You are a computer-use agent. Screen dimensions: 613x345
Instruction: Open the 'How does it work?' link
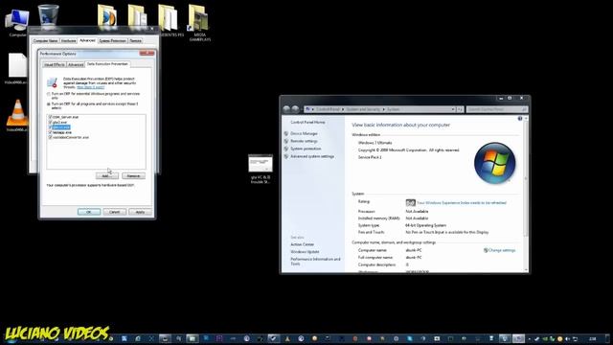pos(90,87)
